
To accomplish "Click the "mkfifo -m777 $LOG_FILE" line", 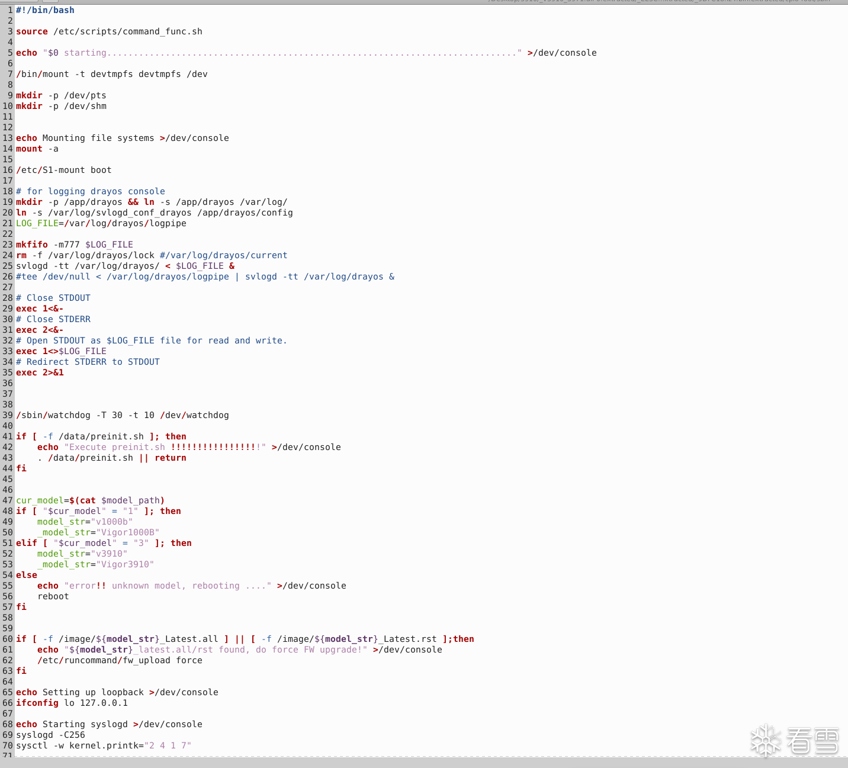I will (x=75, y=245).
